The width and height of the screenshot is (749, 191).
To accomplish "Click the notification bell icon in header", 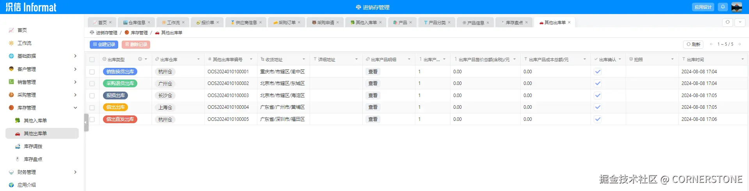I will 723,7.
